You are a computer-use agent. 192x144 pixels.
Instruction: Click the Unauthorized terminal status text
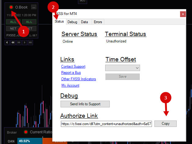[116, 41]
